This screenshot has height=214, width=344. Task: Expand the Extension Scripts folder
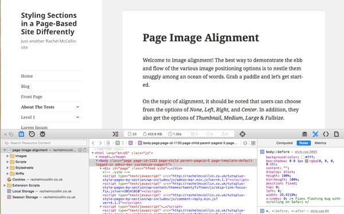(x=5, y=185)
